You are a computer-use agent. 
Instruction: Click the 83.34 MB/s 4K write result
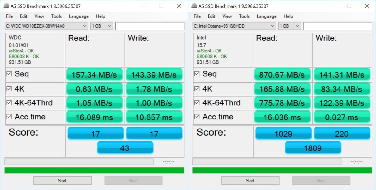tap(342, 89)
